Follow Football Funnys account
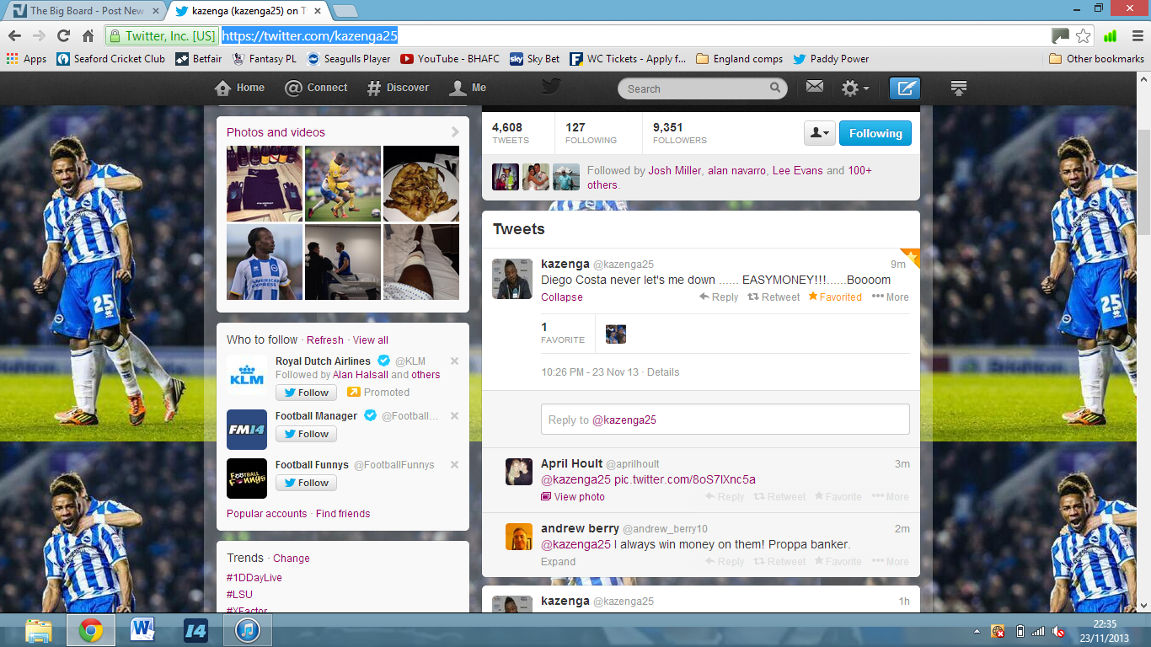 (x=306, y=483)
